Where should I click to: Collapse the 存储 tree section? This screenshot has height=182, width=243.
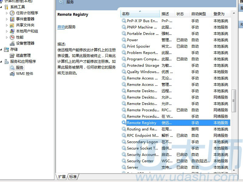click(2, 49)
